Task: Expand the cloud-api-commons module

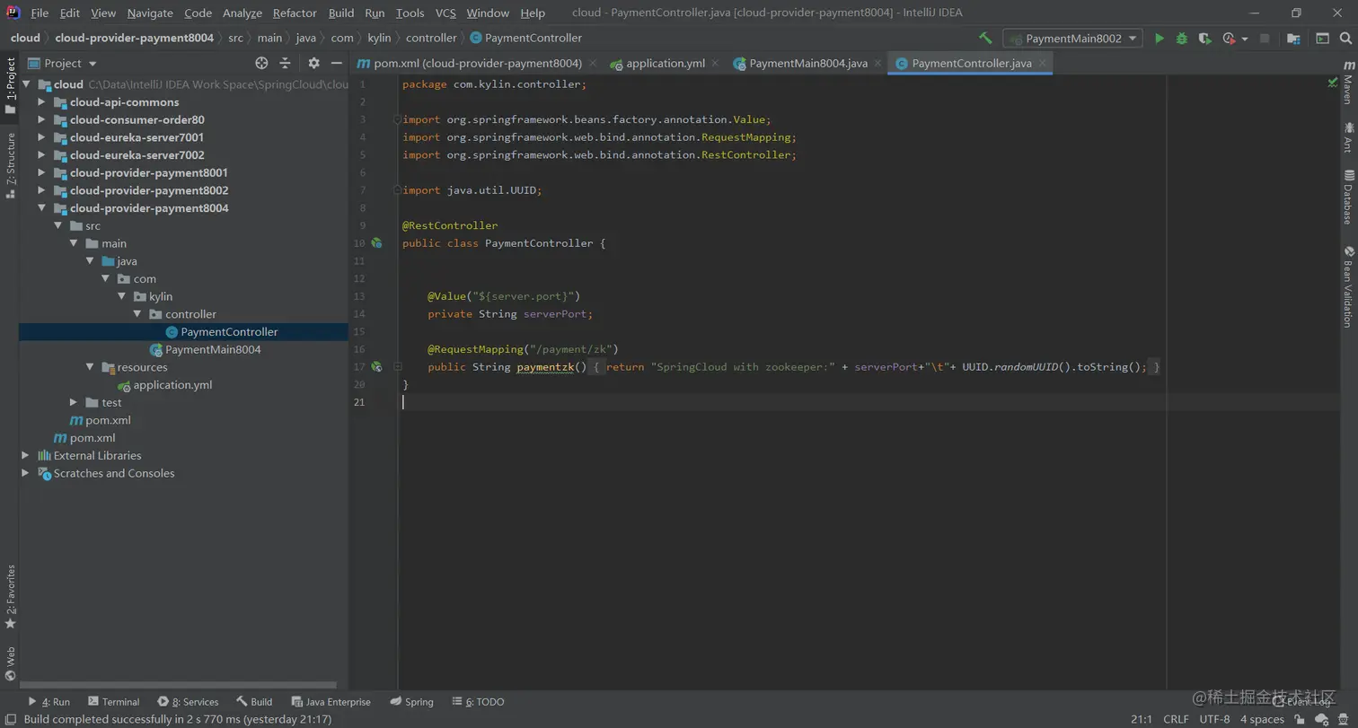Action: [41, 102]
